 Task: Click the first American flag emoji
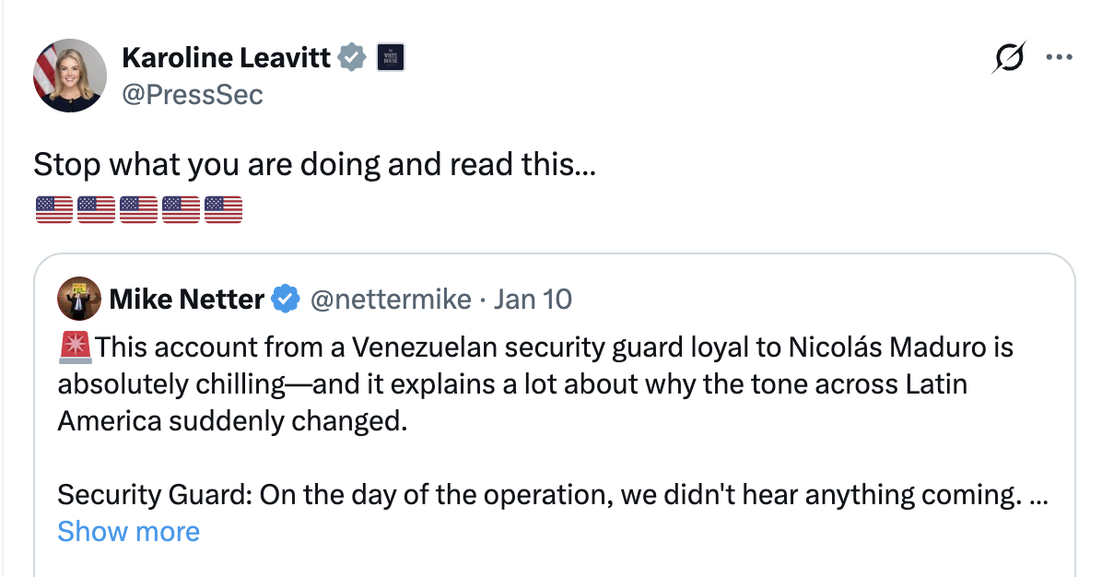[x=53, y=208]
